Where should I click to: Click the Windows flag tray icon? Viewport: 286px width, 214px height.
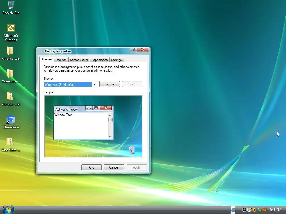click(249, 210)
